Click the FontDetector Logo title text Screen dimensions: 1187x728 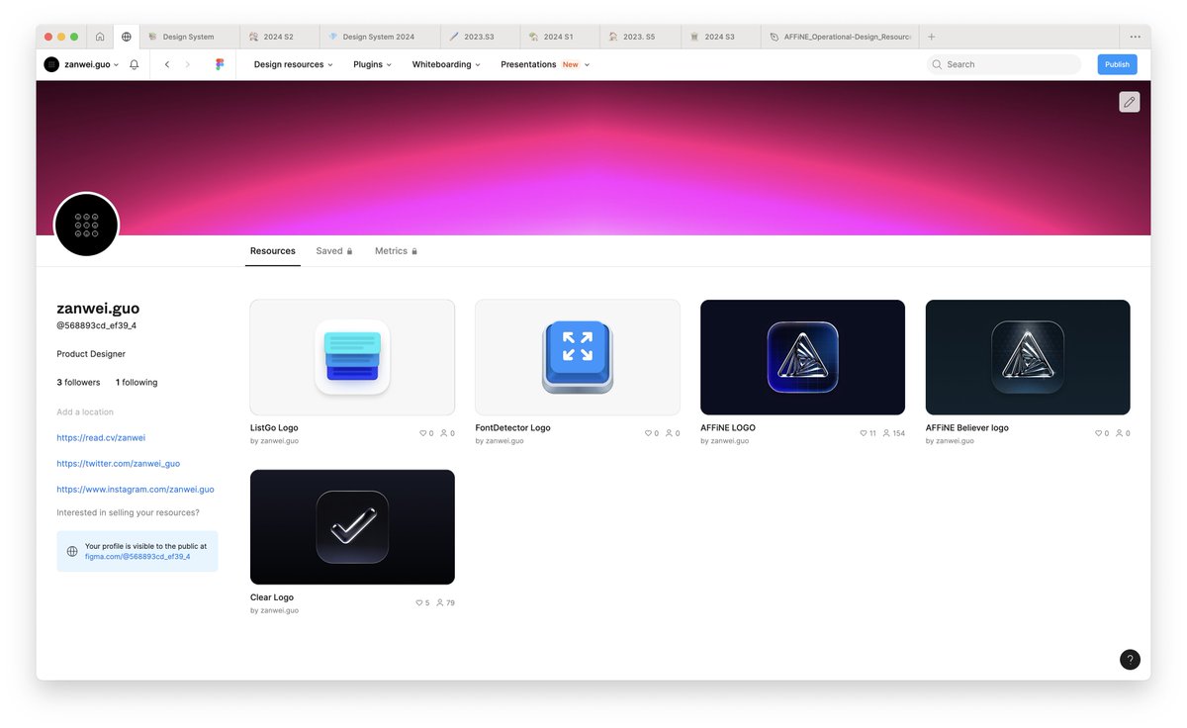[512, 428]
